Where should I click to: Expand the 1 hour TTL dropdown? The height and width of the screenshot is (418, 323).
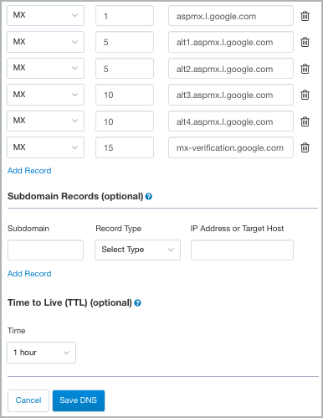tap(41, 353)
